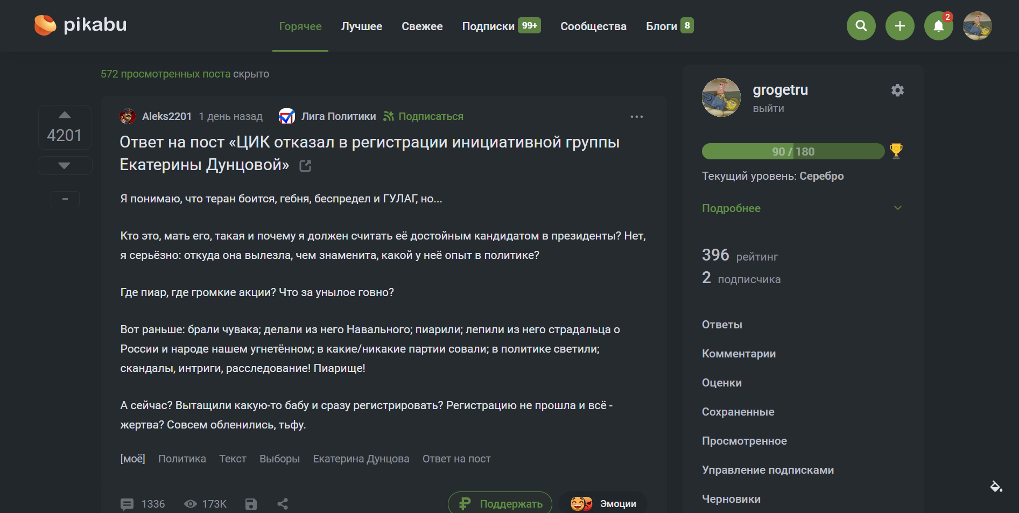Click the 396 рейтинг stat
This screenshot has height=513, width=1019.
click(x=740, y=255)
